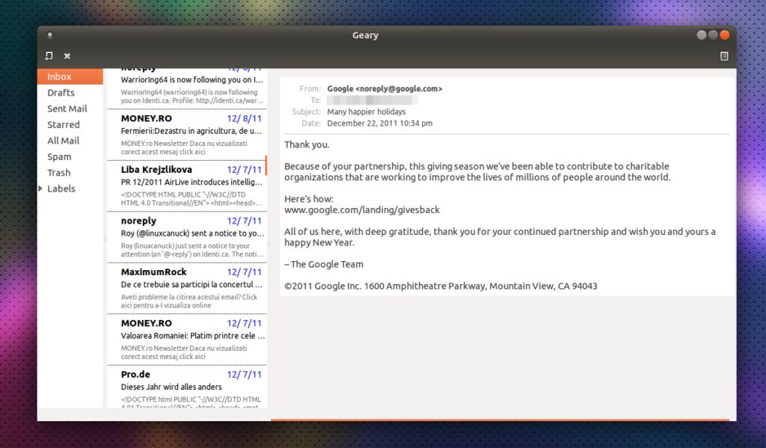Click the – The Google Team signature
Screen dimensions: 766x448
coord(324,264)
